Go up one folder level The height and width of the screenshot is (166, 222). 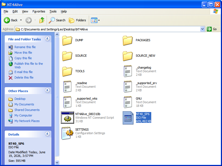pos(42,20)
